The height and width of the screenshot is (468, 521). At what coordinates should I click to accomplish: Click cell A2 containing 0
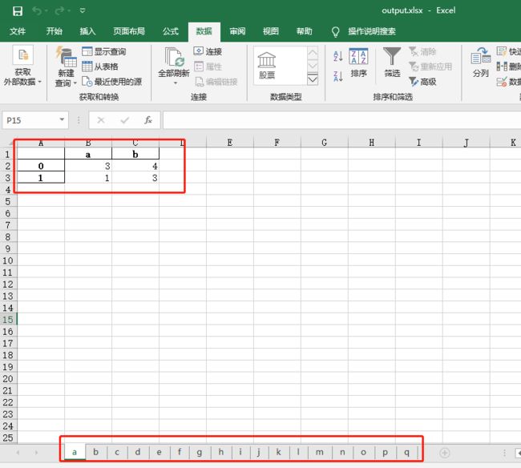41,166
